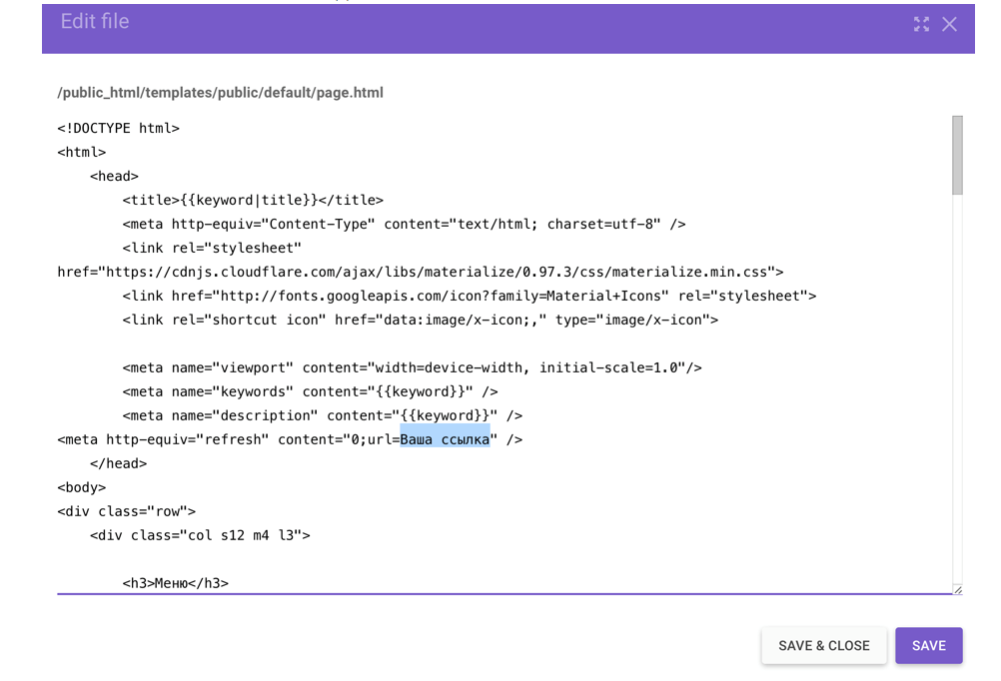Place cursor on the meta description line
This screenshot has height=681, width=1001.
(323, 415)
